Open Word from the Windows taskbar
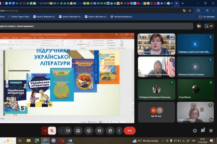This screenshot has height=144, width=217. click(70, 141)
